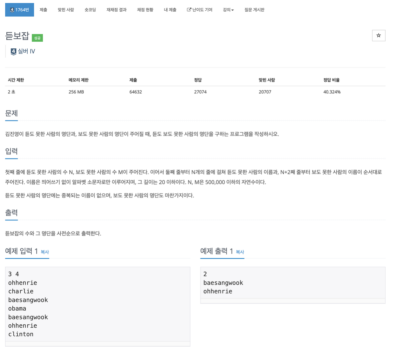Click '3 4' first input line

coord(14,274)
